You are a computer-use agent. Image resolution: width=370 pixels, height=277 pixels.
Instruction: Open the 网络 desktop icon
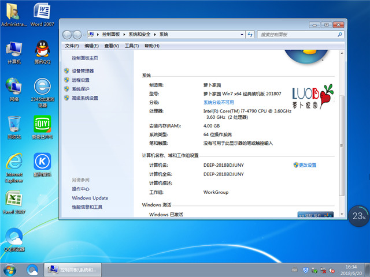click(x=14, y=89)
